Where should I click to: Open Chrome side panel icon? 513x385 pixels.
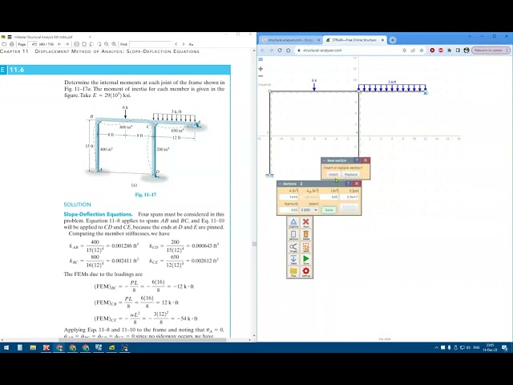pos(458,51)
